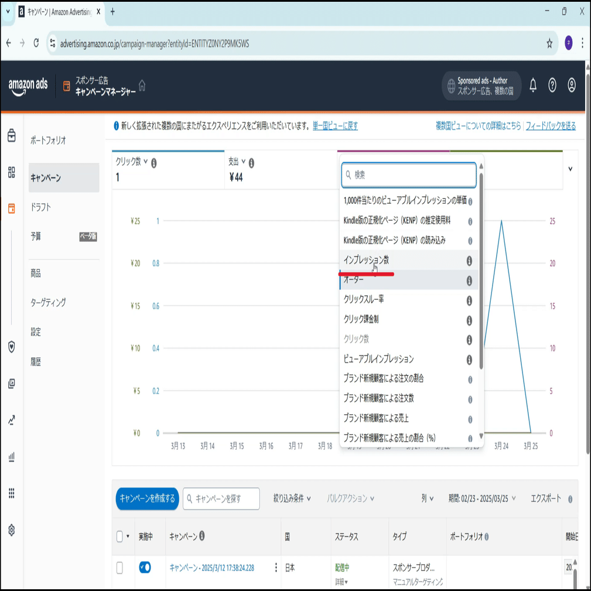Open the 期間 date range dropdown
Screen dimensions: 591x591
pyautogui.click(x=482, y=498)
